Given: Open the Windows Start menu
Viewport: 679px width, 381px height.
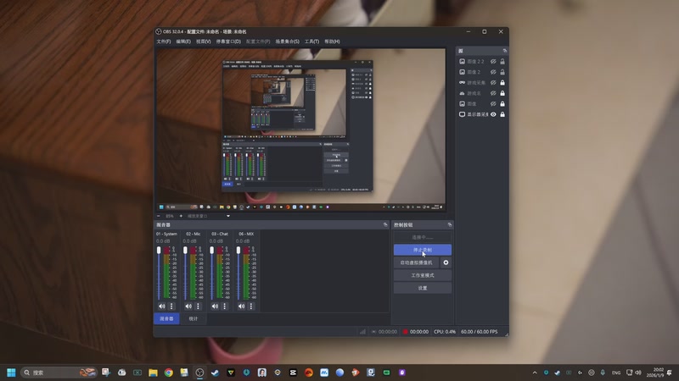Looking at the screenshot, I should pos(11,373).
